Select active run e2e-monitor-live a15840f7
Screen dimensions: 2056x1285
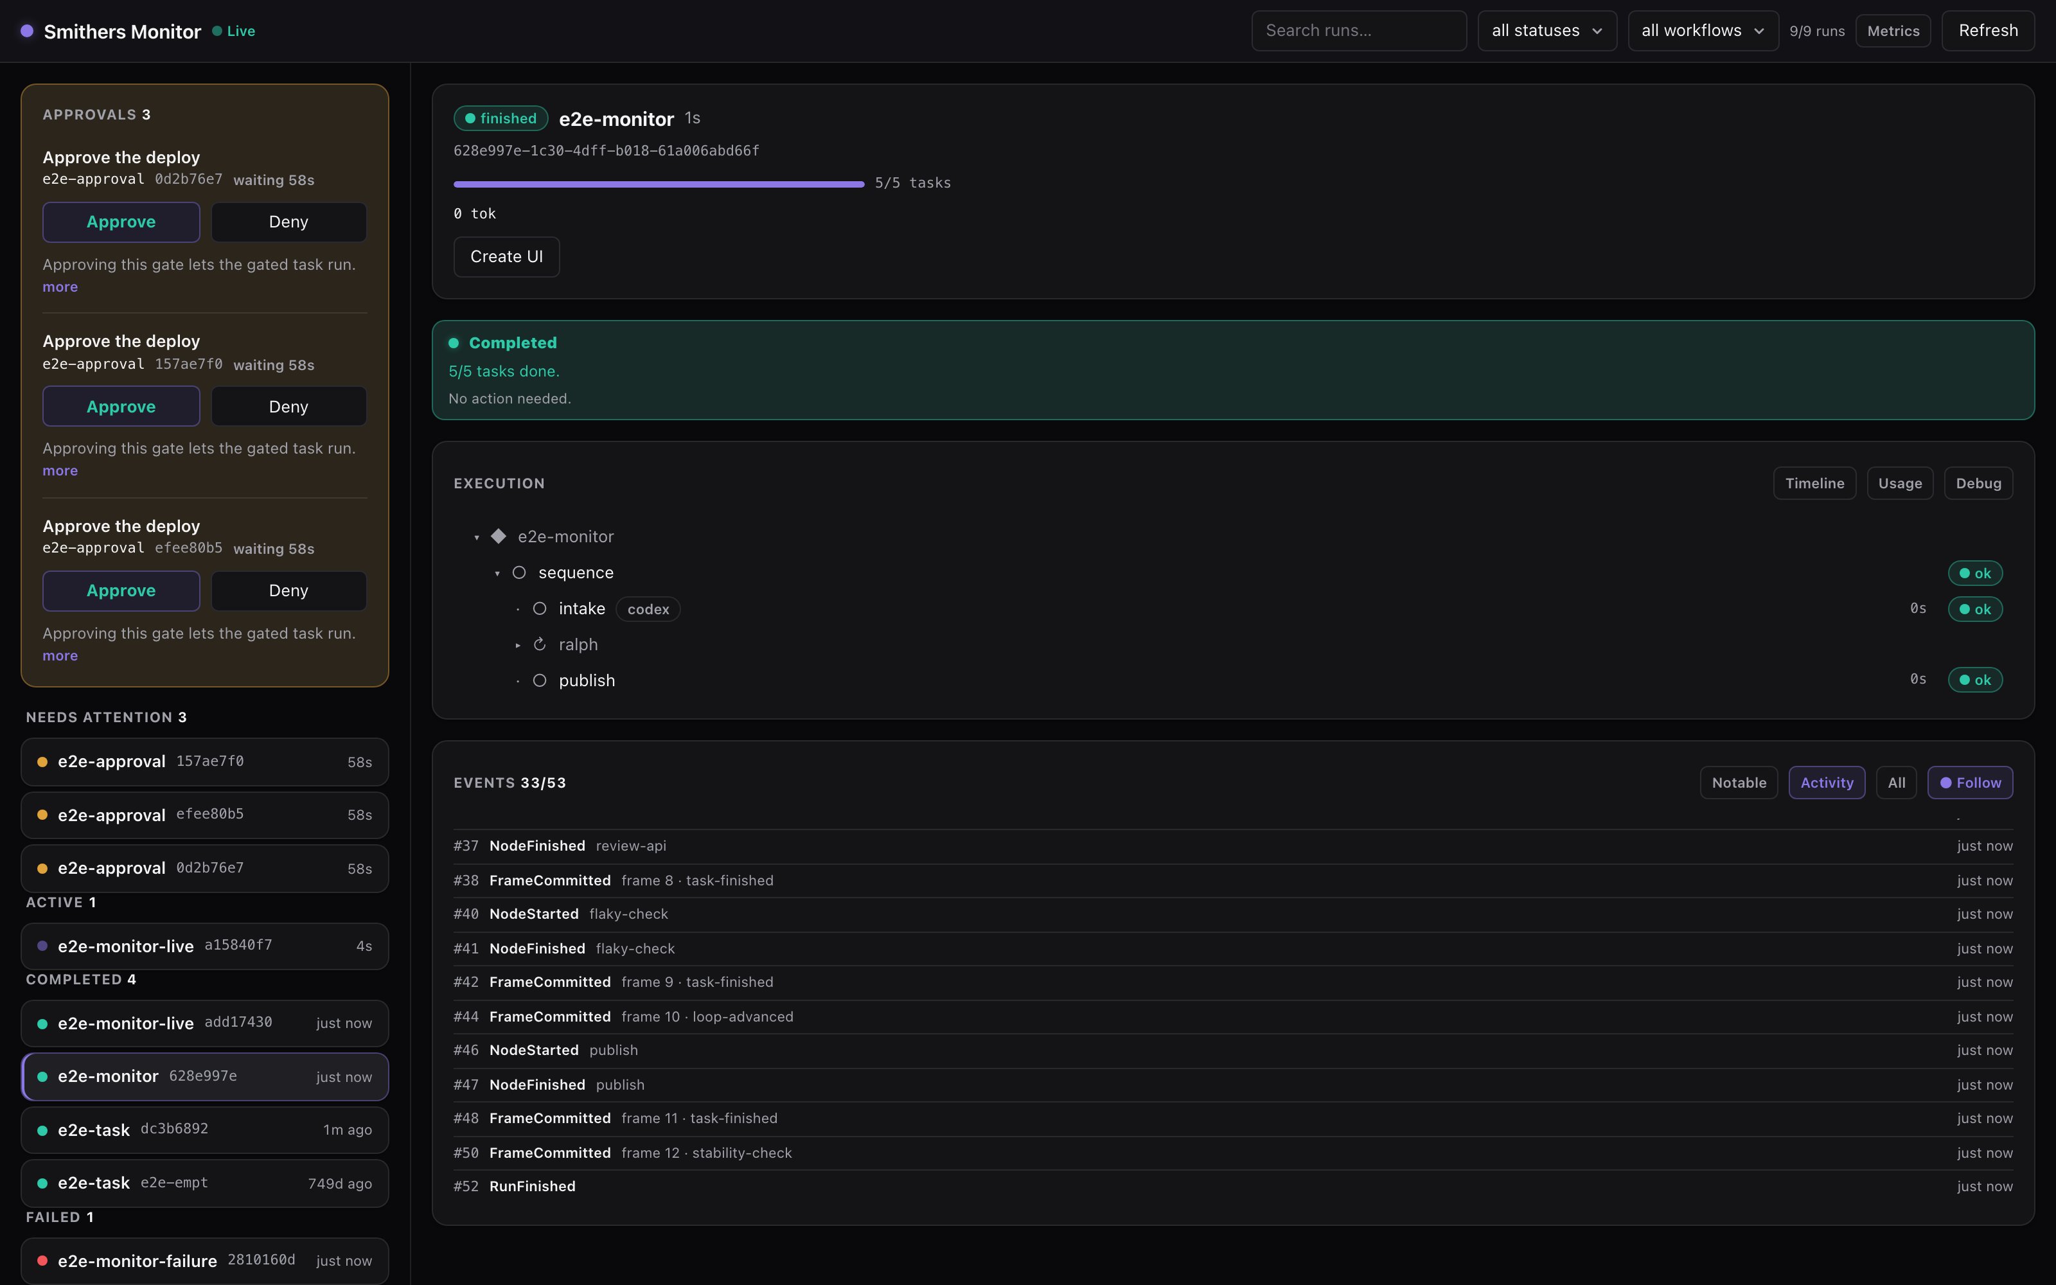[205, 946]
